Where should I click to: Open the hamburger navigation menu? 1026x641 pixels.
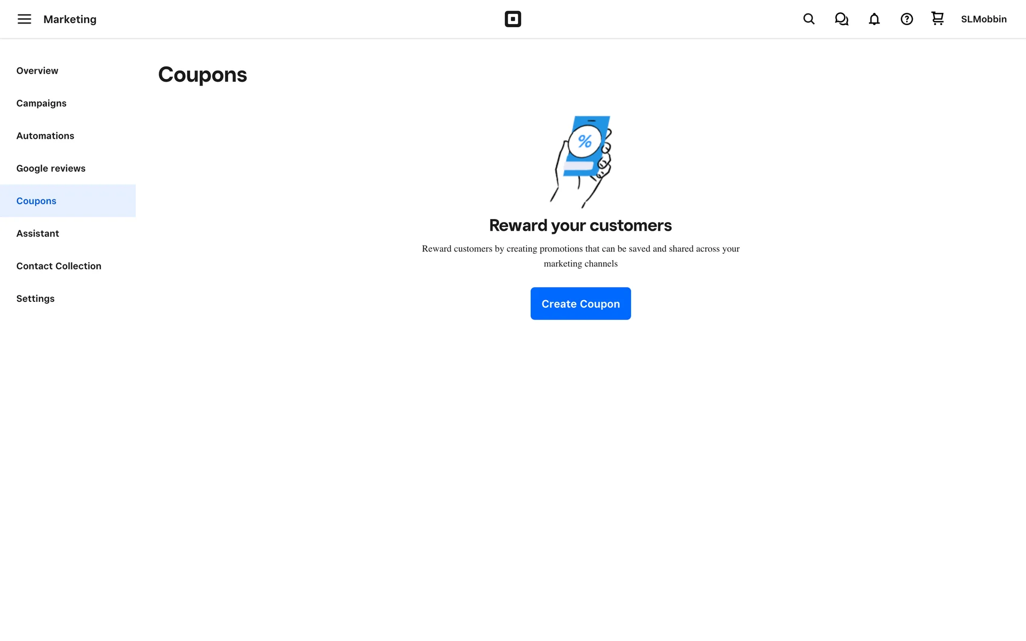click(x=24, y=19)
